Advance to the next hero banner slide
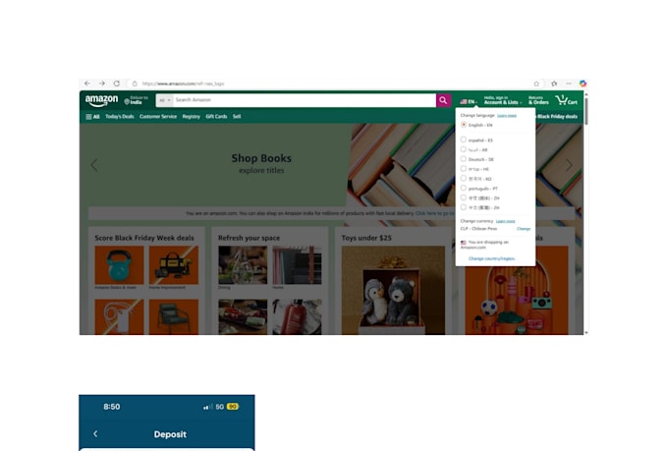The height and width of the screenshot is (451, 668). pyautogui.click(x=569, y=165)
